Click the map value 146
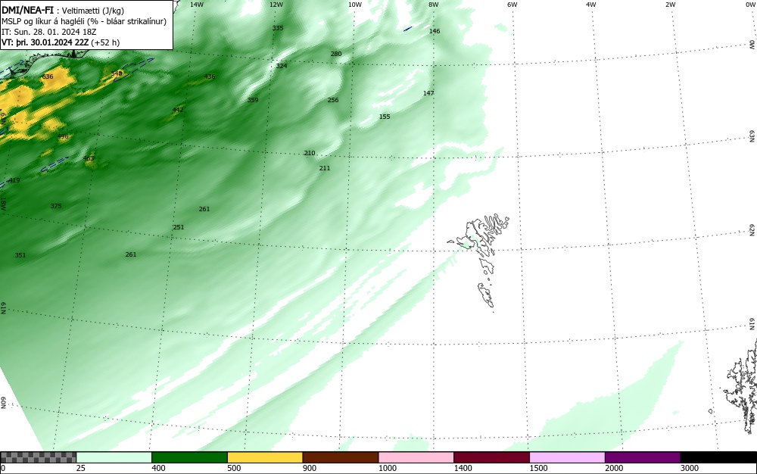The image size is (757, 474). pyautogui.click(x=435, y=31)
